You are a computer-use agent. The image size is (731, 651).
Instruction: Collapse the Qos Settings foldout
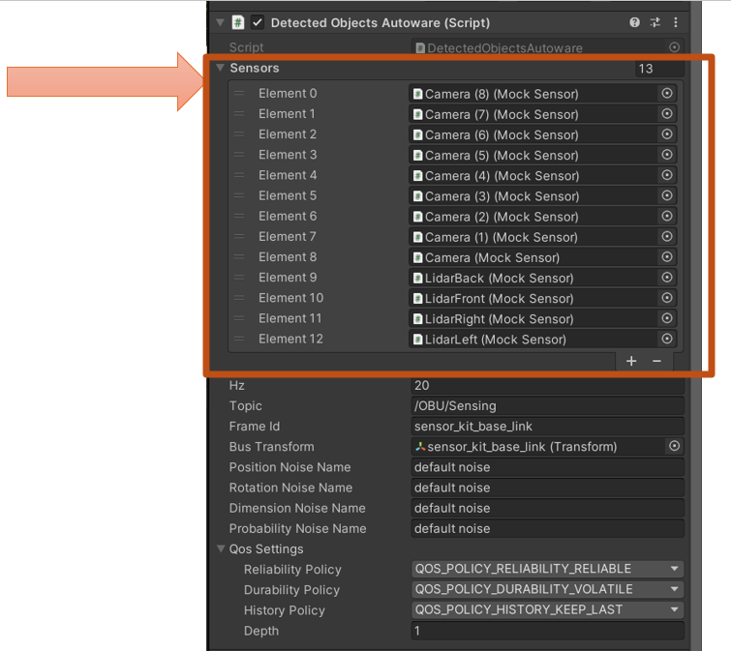click(x=221, y=548)
